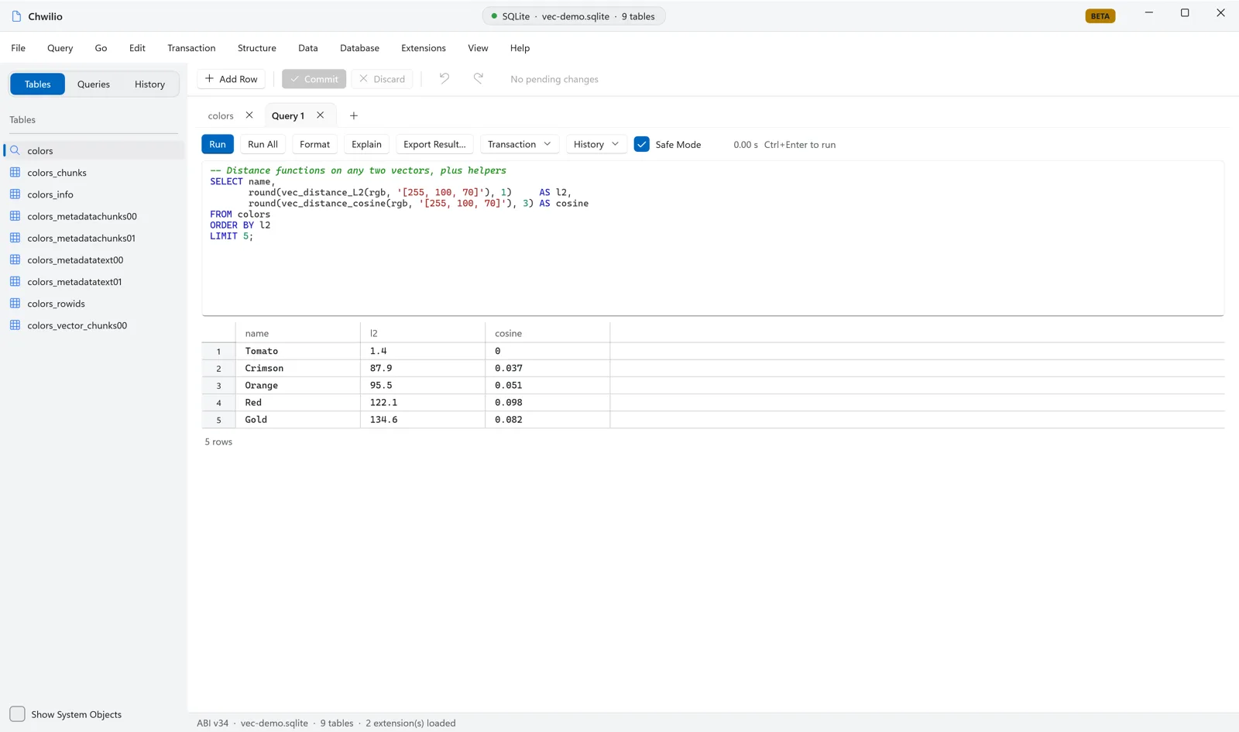Open the View menu
1239x732 pixels.
coord(478,48)
